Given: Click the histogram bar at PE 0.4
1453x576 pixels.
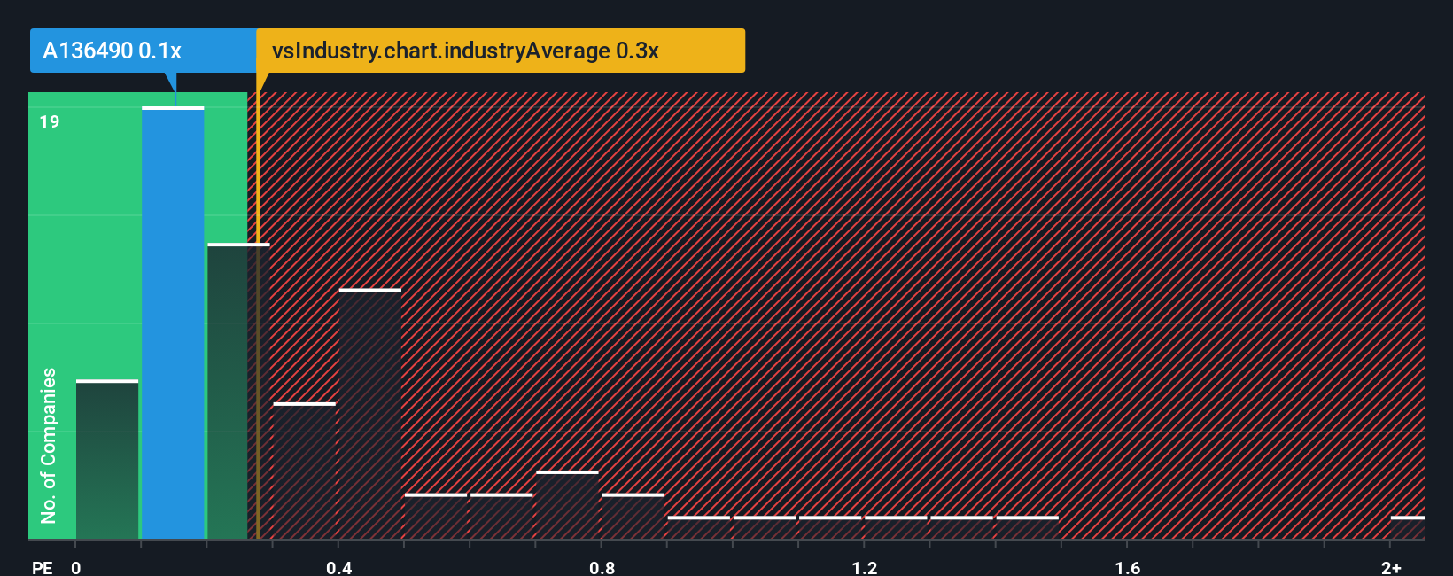Looking at the screenshot, I should click(x=370, y=414).
